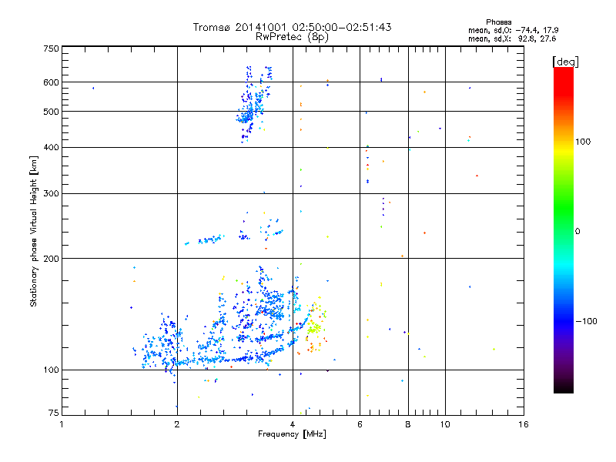Click the 'Frequency [MHz]' axis title

[292, 434]
